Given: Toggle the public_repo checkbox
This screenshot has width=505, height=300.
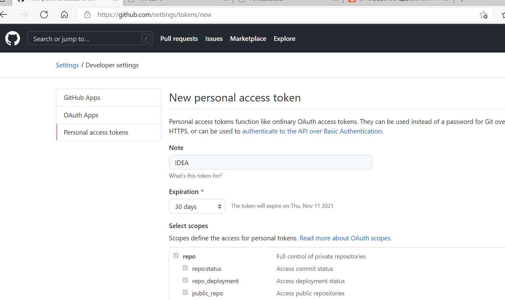Looking at the screenshot, I should tap(185, 292).
